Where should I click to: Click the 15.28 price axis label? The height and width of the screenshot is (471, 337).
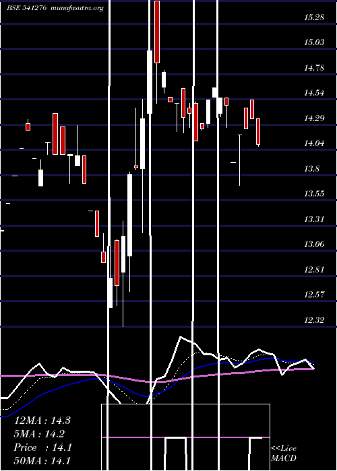(x=314, y=17)
